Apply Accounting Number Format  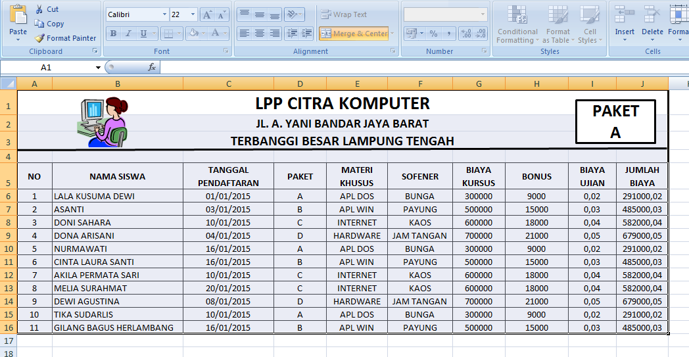click(412, 34)
